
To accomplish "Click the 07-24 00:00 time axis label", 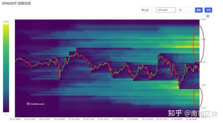I will [177, 119].
